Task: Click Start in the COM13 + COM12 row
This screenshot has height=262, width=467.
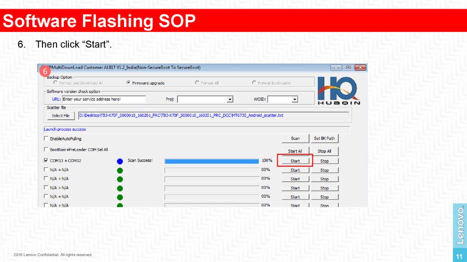Action: point(295,161)
